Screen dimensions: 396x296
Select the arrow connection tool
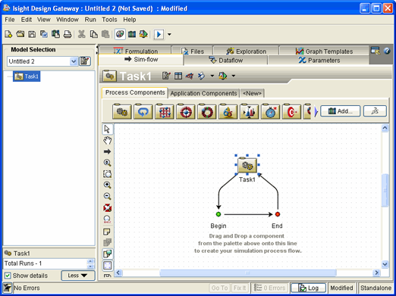click(x=107, y=151)
